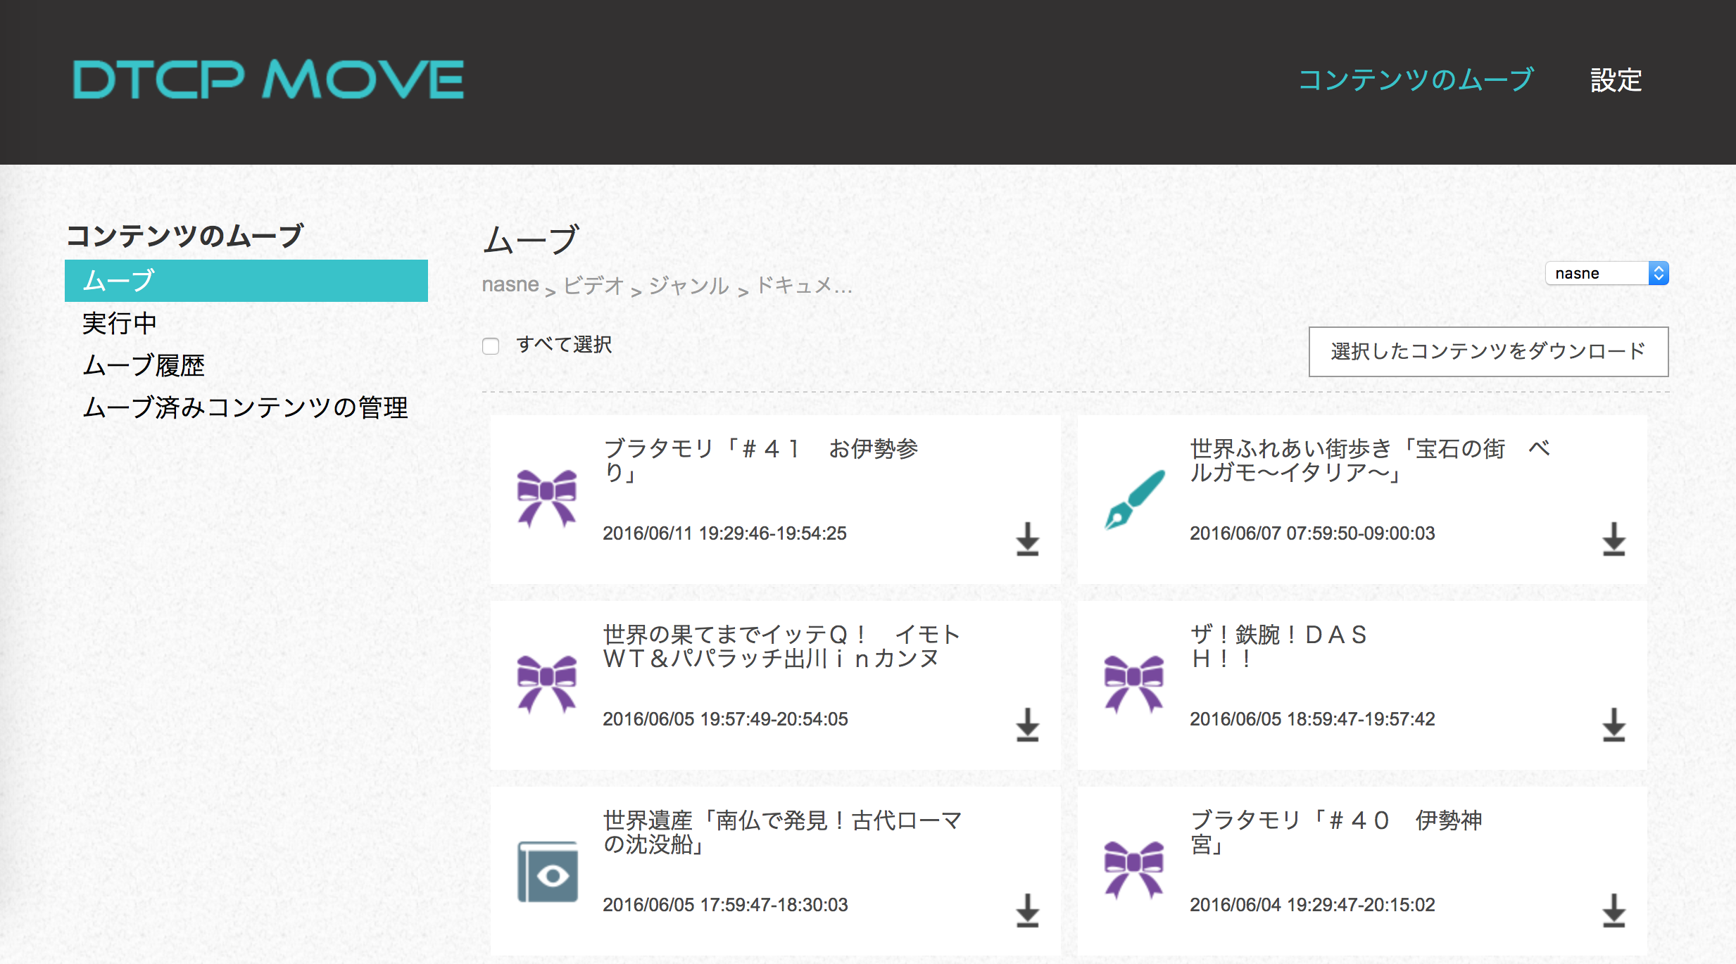
Task: Click download arrow for ブラタモリ #40 伊勢神宮
Action: tap(1614, 911)
